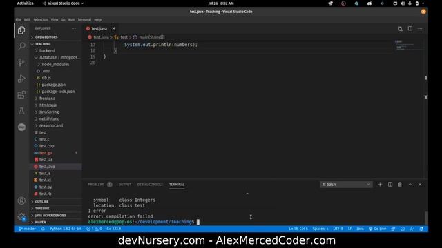Expand the frontend folder
This screenshot has width=442, height=248.
coord(56,99)
